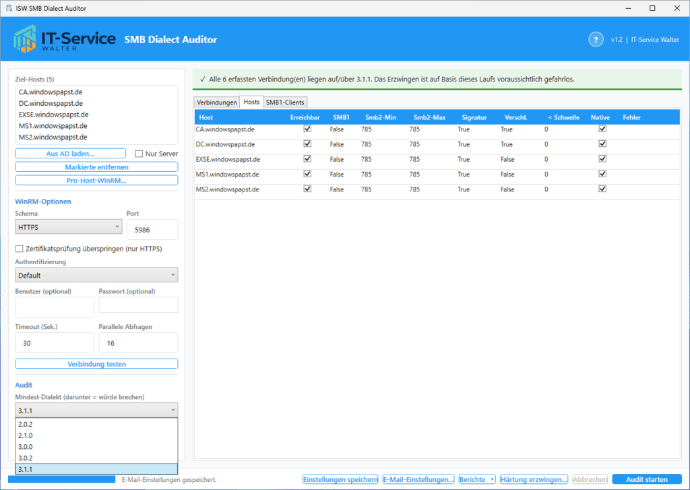Open the Schema HTTPS dropdown
Screen dimensions: 690x490
pyautogui.click(x=69, y=227)
